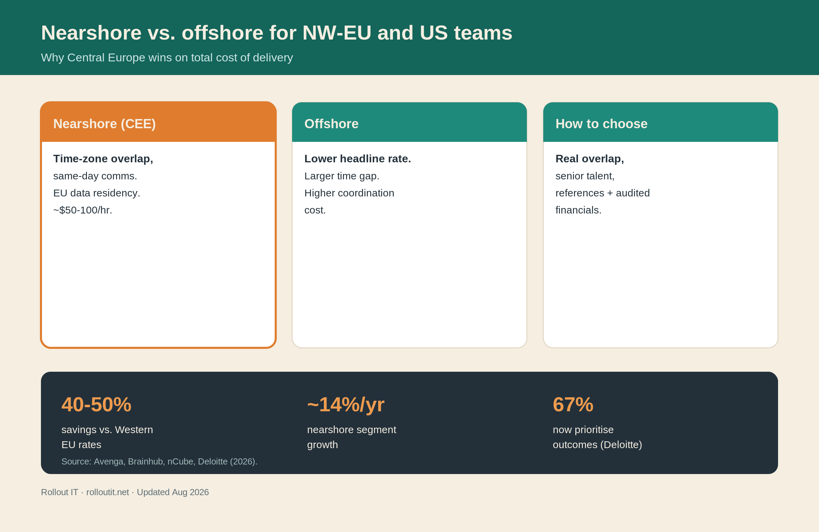
Task: Click the line 'EU data residency.'
Action: click(x=97, y=193)
